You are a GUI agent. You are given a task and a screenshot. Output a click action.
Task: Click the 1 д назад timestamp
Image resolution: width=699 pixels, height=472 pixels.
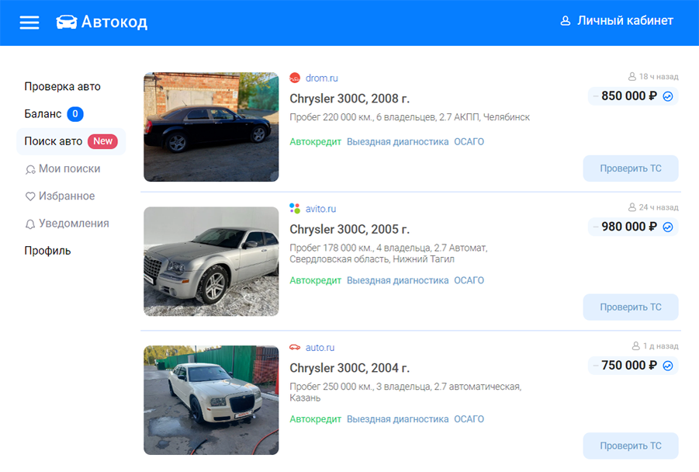click(661, 346)
